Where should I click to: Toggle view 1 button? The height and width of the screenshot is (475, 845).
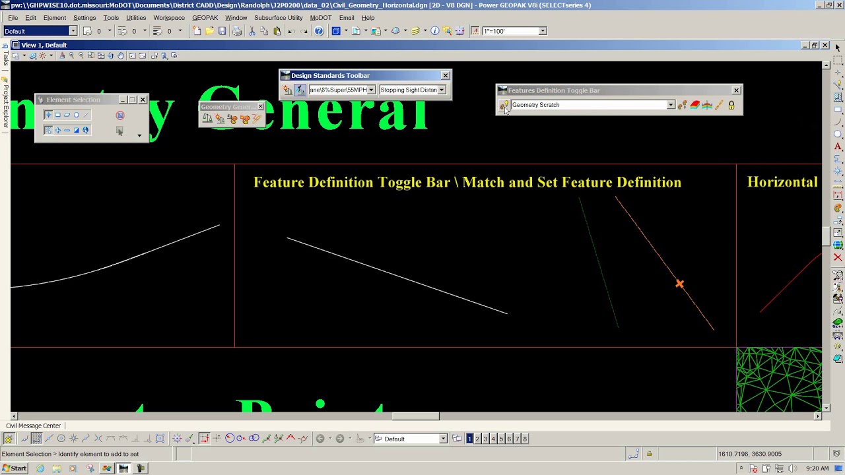(469, 439)
